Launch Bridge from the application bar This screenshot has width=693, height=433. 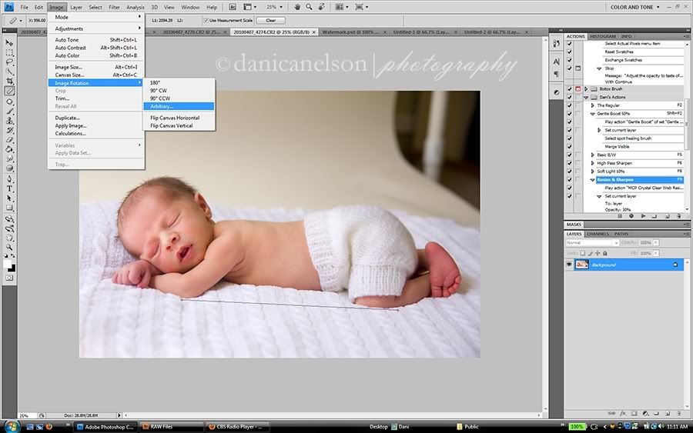click(233, 7)
